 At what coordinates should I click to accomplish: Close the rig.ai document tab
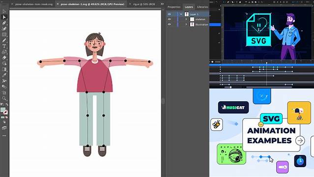coord(130,4)
